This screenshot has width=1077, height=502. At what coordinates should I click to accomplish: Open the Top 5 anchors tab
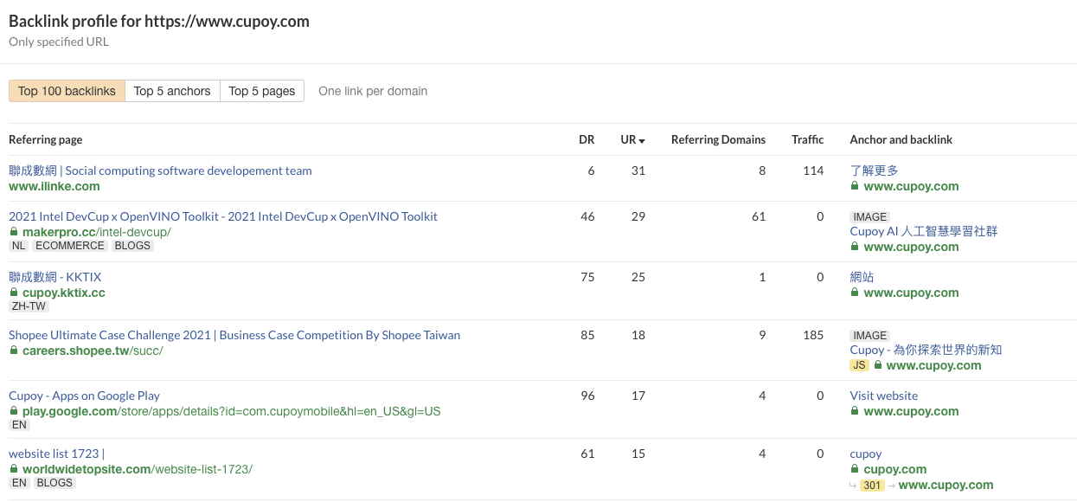(172, 91)
